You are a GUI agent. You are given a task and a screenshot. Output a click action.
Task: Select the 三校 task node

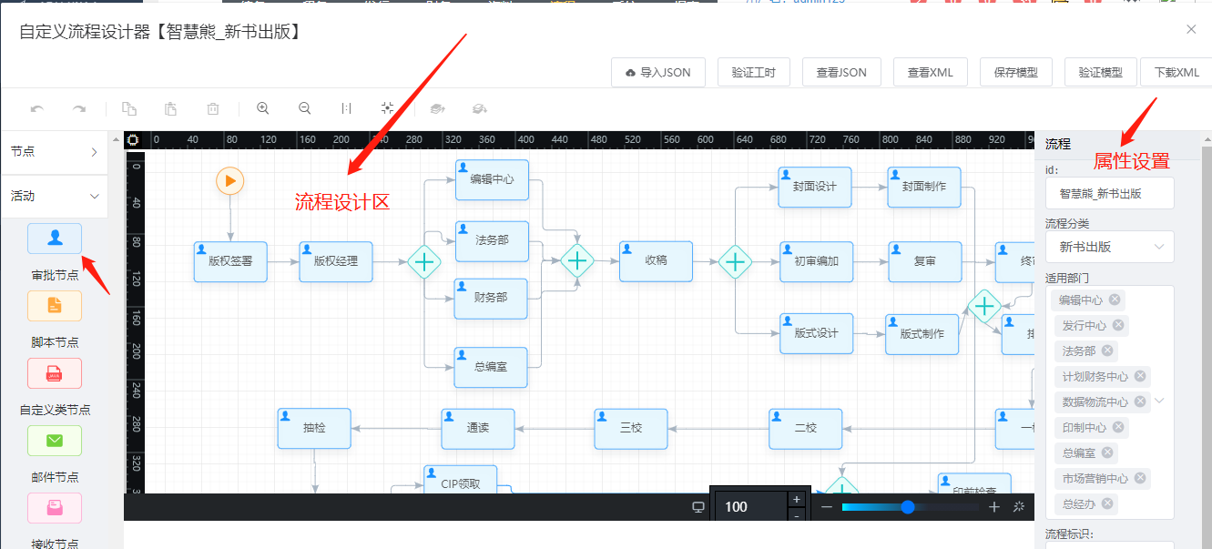point(631,429)
